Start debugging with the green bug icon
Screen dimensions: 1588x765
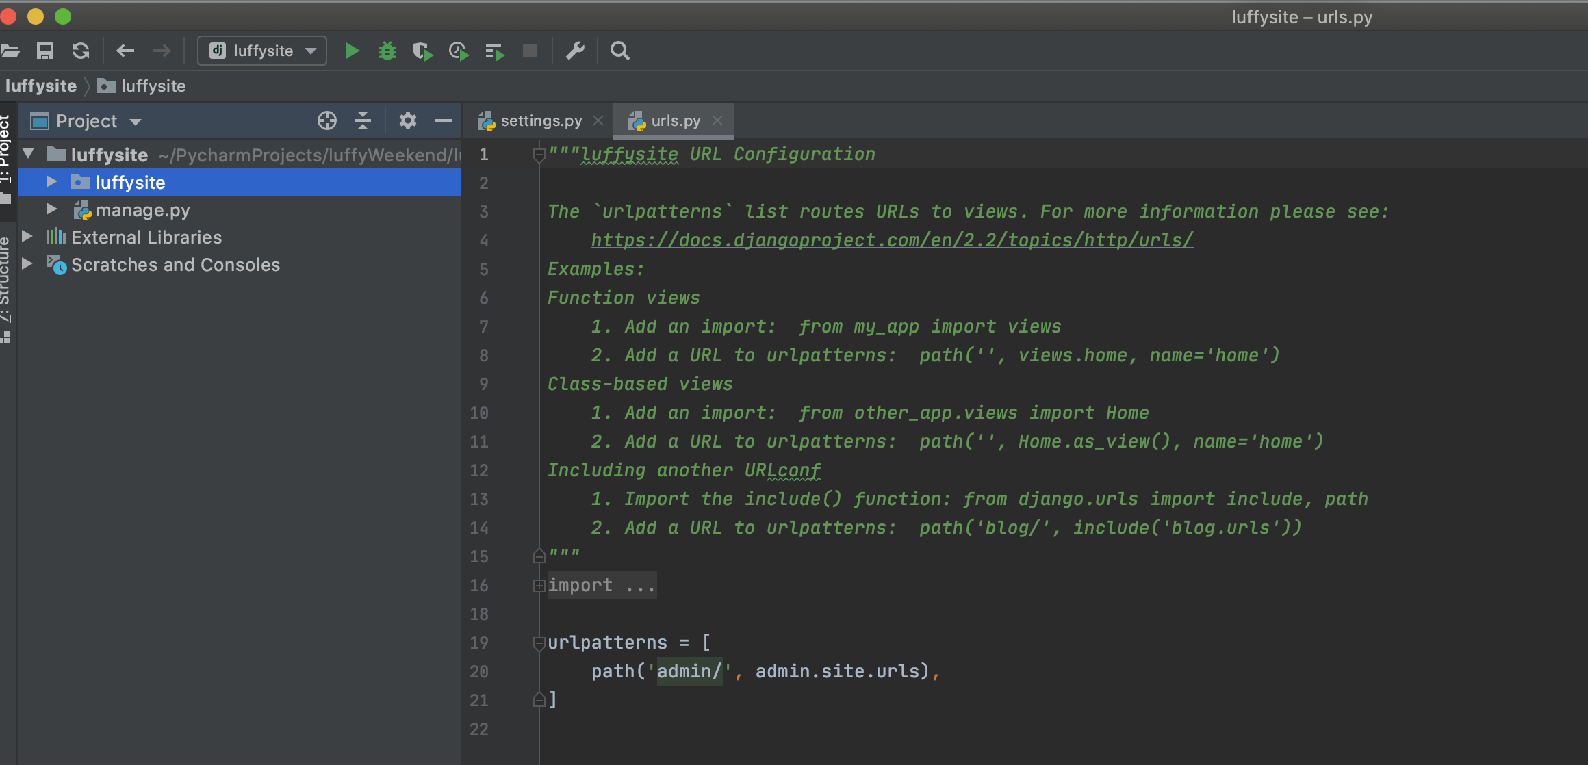pos(387,51)
